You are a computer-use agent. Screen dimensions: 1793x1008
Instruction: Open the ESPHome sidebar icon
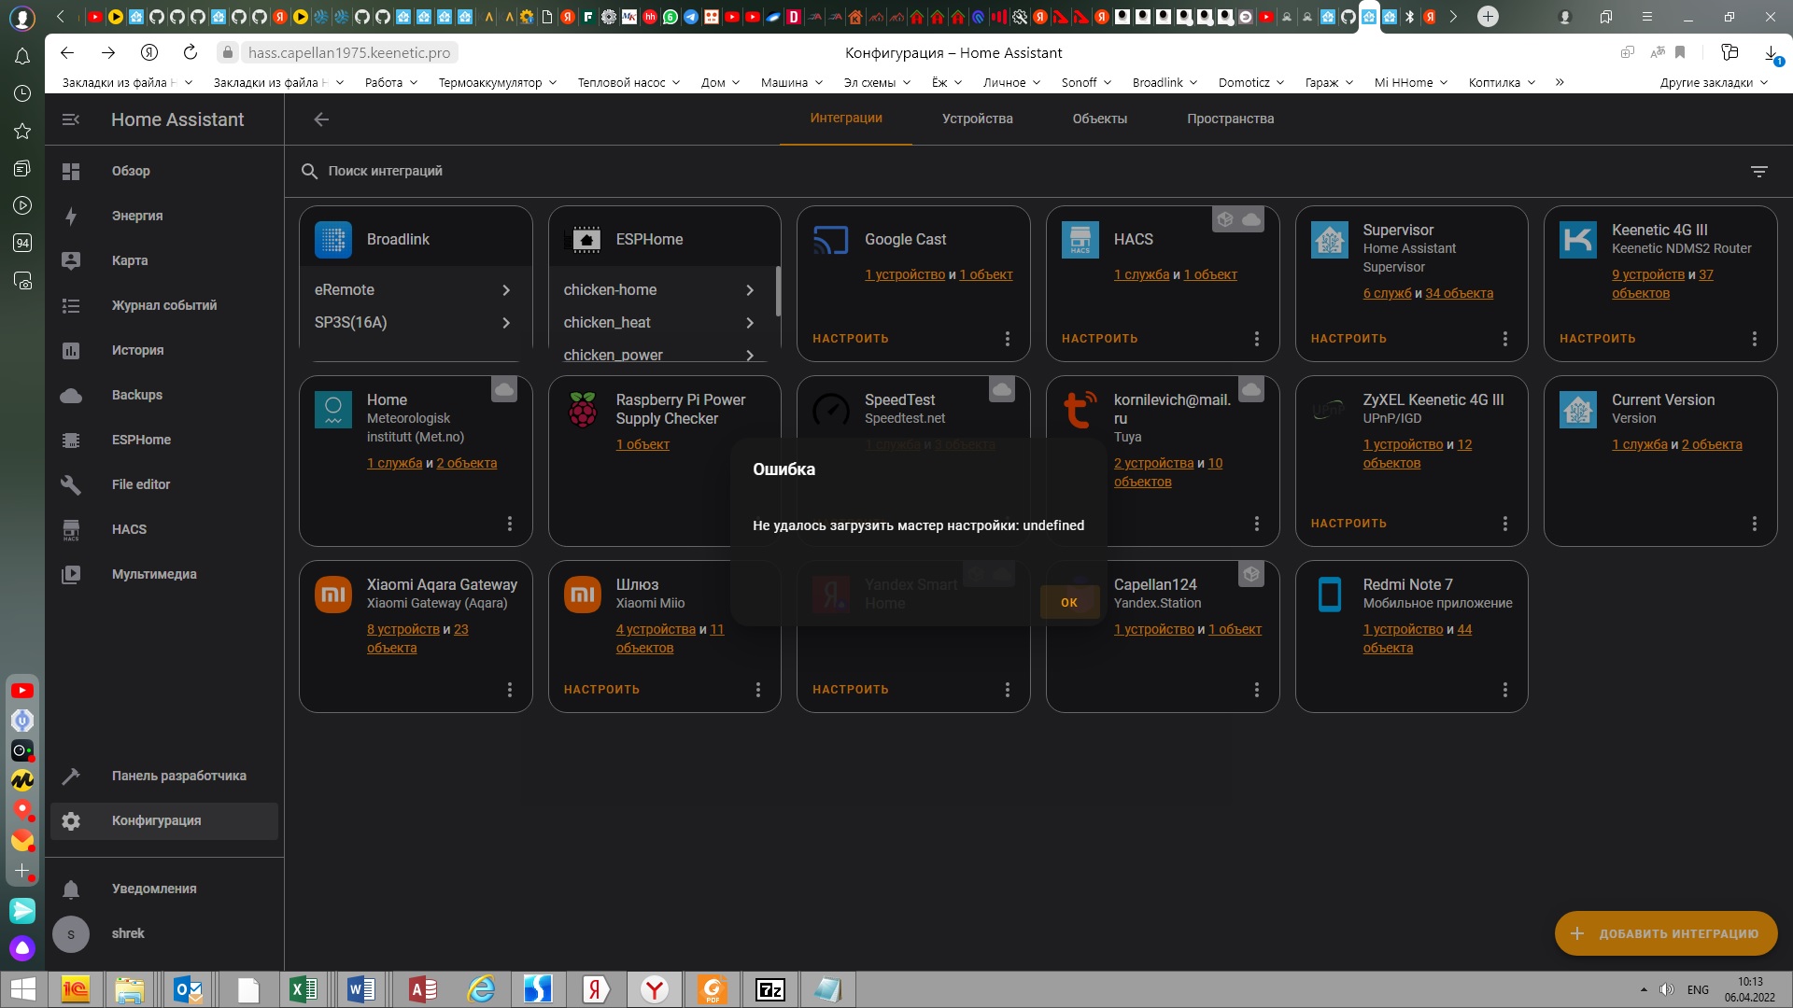[71, 440]
